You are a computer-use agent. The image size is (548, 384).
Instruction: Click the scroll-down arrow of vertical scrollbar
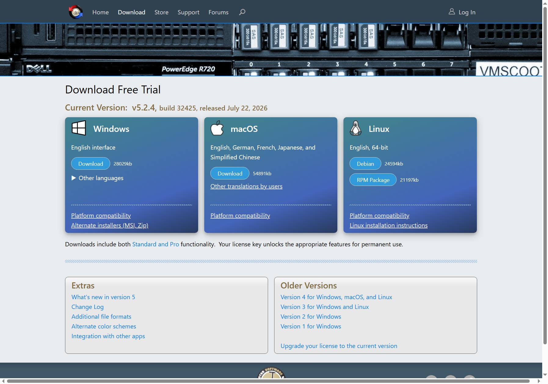click(545, 375)
